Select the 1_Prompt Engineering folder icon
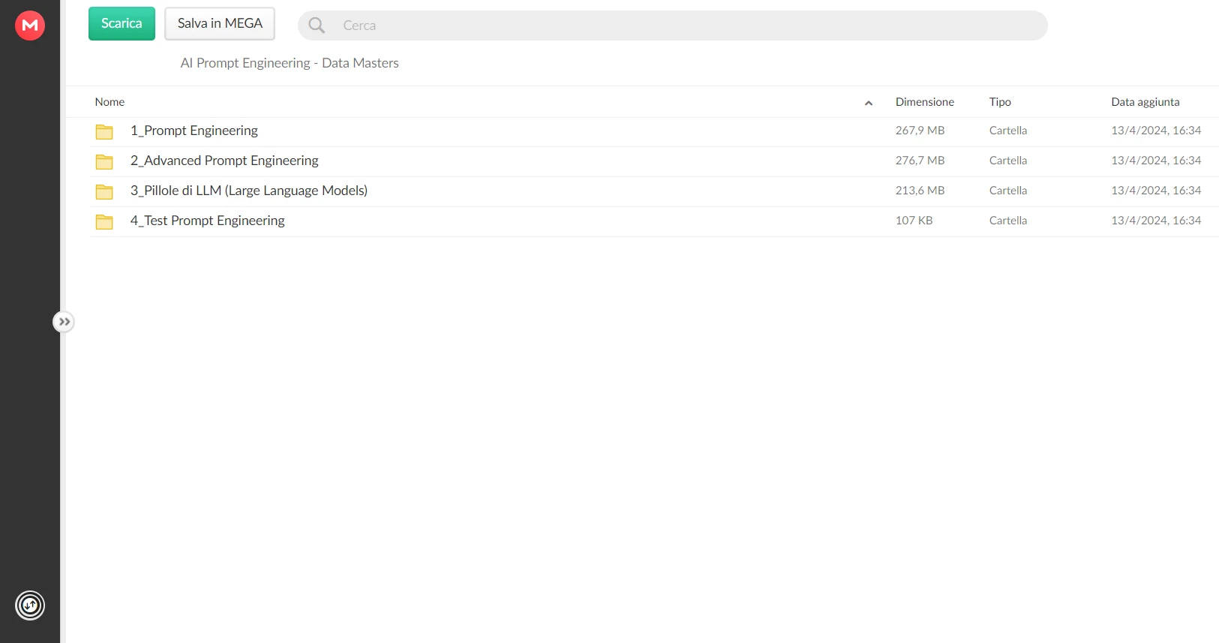 [104, 132]
